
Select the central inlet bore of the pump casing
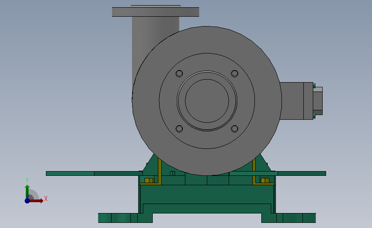(x=207, y=101)
